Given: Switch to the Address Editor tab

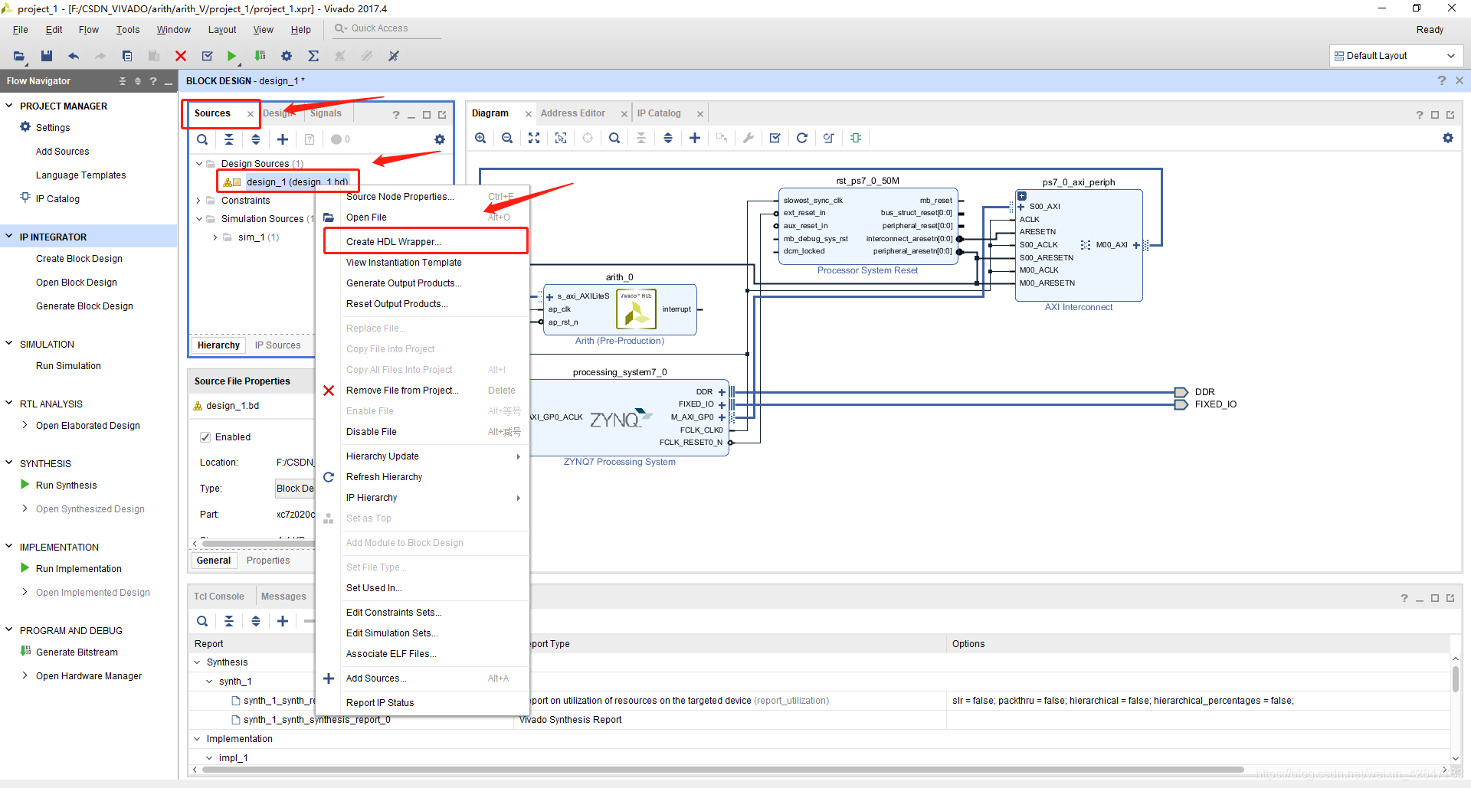Looking at the screenshot, I should coord(573,113).
